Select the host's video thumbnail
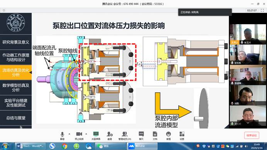The image size is (267, 150). click(248, 34)
